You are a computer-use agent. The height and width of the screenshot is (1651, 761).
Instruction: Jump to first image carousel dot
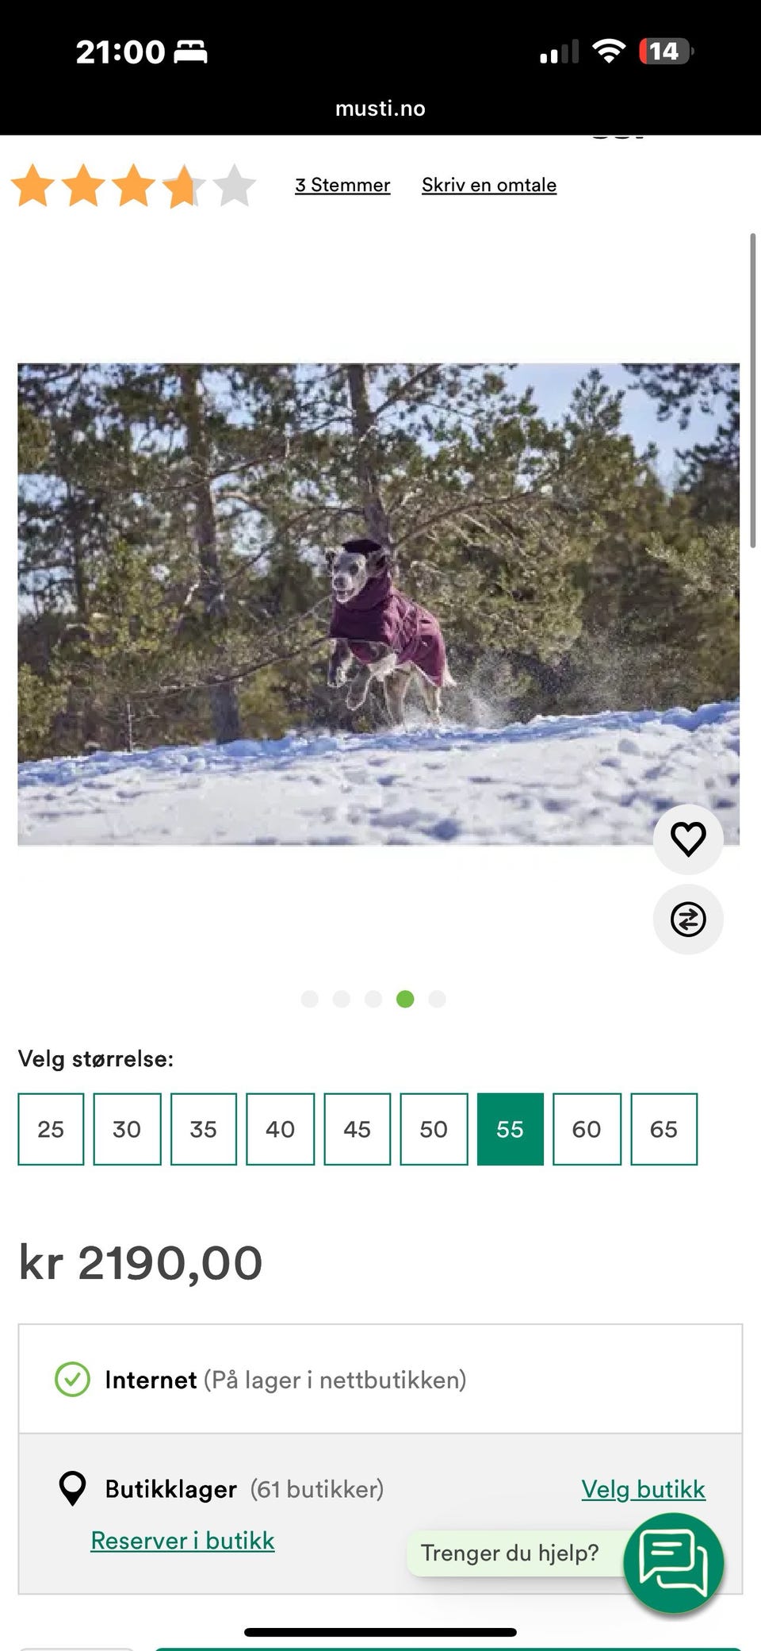pos(310,999)
